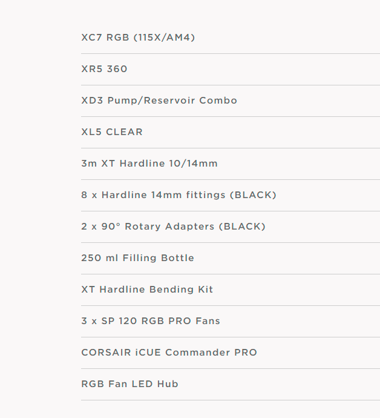Click the word CORSAIR in the list
The width and height of the screenshot is (380, 418).
[106, 353]
